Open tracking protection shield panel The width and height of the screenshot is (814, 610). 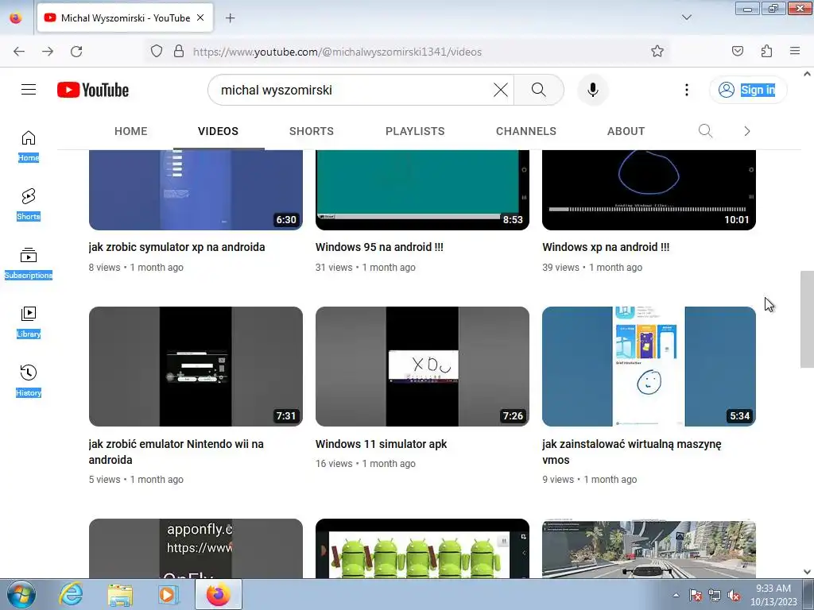[x=157, y=51]
